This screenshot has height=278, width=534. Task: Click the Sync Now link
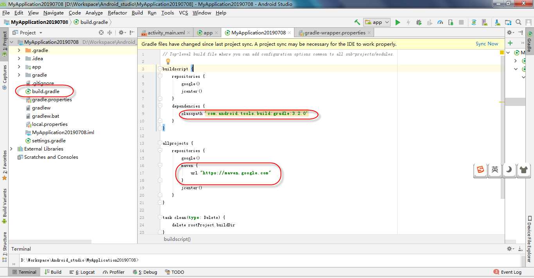tap(487, 44)
